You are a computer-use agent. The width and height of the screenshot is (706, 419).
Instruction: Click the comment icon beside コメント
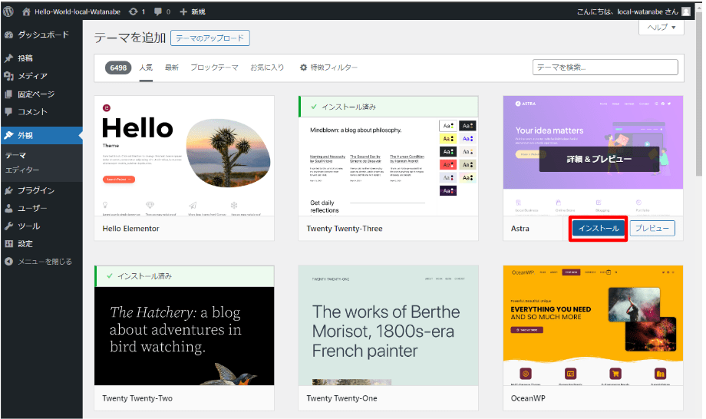coord(8,111)
